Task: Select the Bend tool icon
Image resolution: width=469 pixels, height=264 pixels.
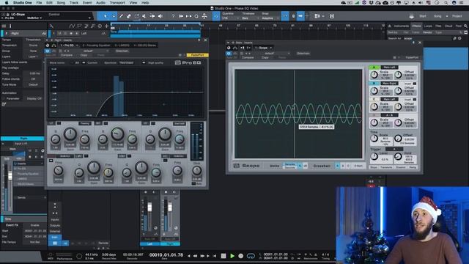Action: click(x=152, y=16)
